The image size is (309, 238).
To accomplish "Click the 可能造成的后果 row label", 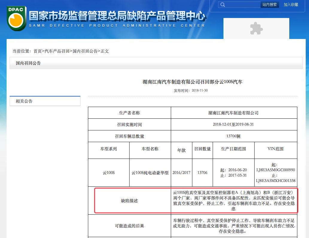I will (x=130, y=226).
